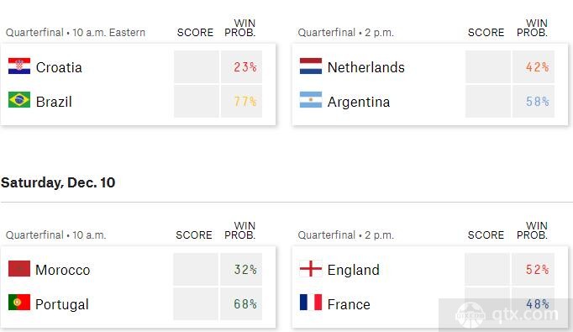Click England's 52% win probability
Viewport: 573px width, 332px height.
click(x=537, y=270)
